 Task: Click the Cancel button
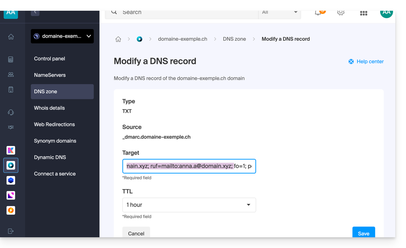136,233
